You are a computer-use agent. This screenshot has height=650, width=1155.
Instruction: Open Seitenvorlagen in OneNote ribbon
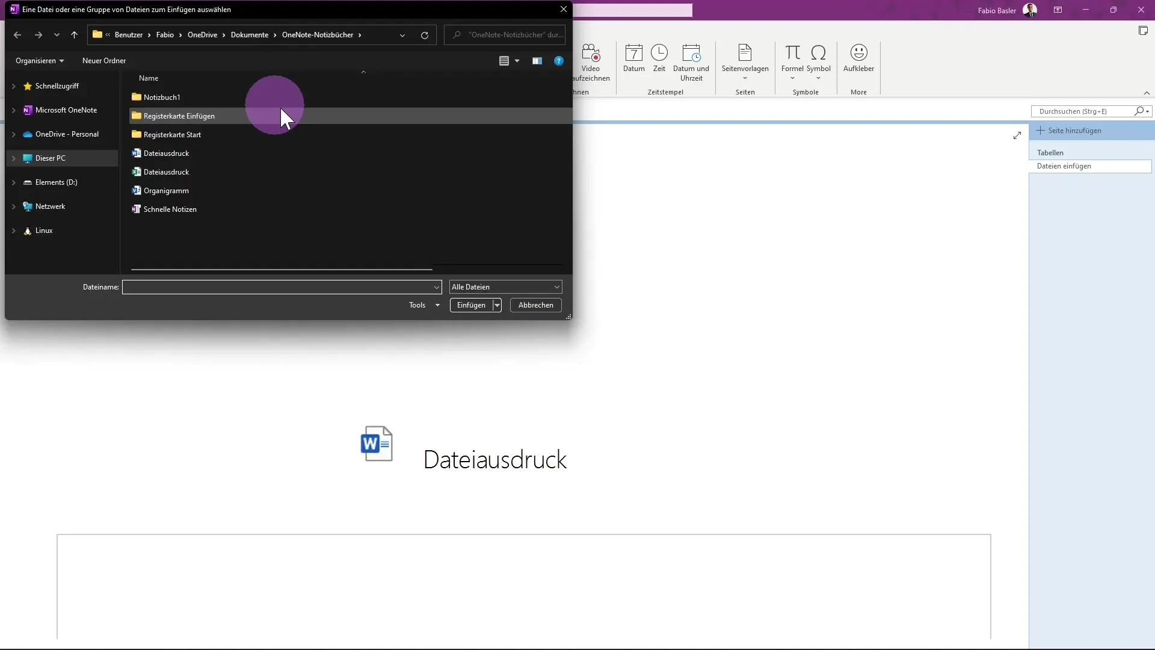(745, 63)
